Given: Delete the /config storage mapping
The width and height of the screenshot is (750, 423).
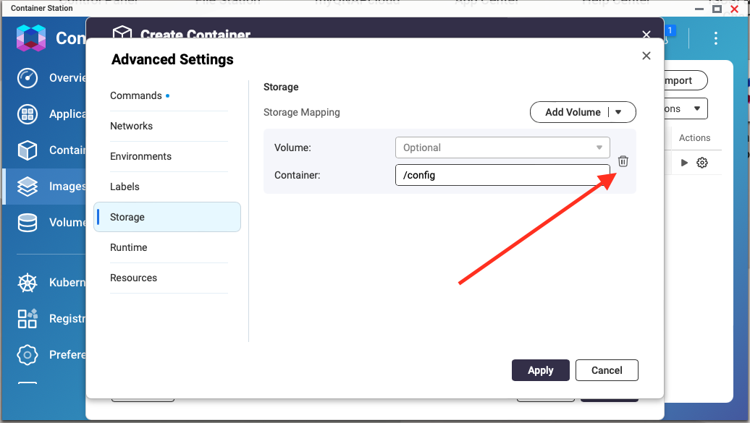Looking at the screenshot, I should click(x=623, y=161).
